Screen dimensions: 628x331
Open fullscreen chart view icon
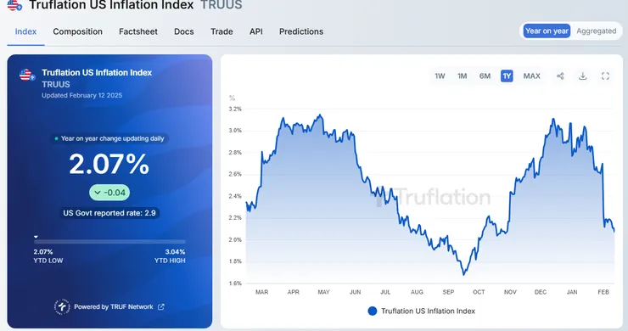(x=605, y=76)
